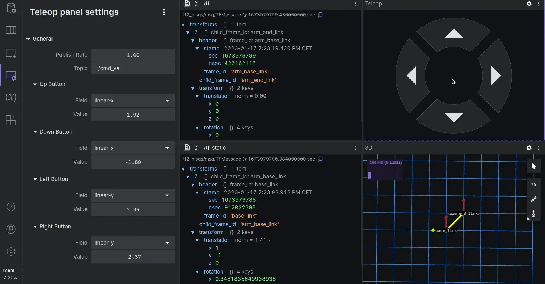Copy the /tf message to clipboard
The width and height of the screenshot is (545, 284).
tap(320, 15)
